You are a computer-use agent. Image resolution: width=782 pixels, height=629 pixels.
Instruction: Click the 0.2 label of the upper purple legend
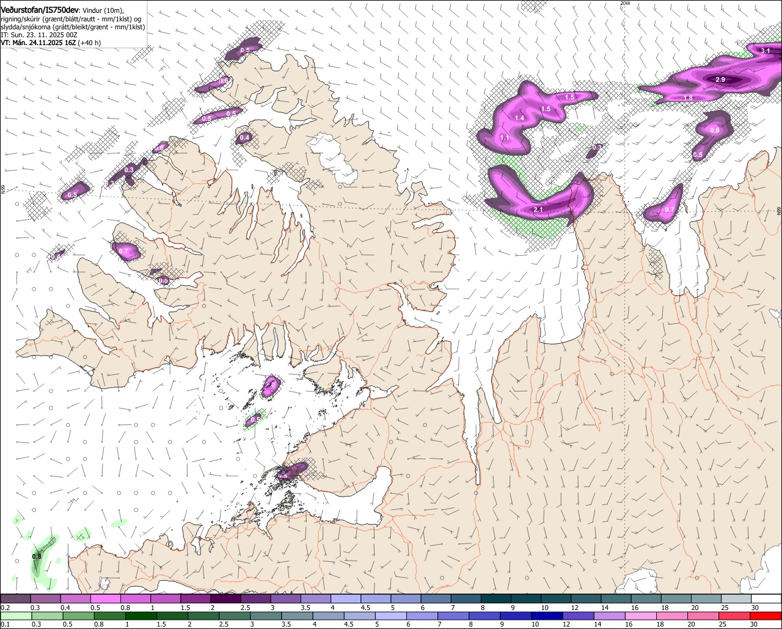pos(5,608)
